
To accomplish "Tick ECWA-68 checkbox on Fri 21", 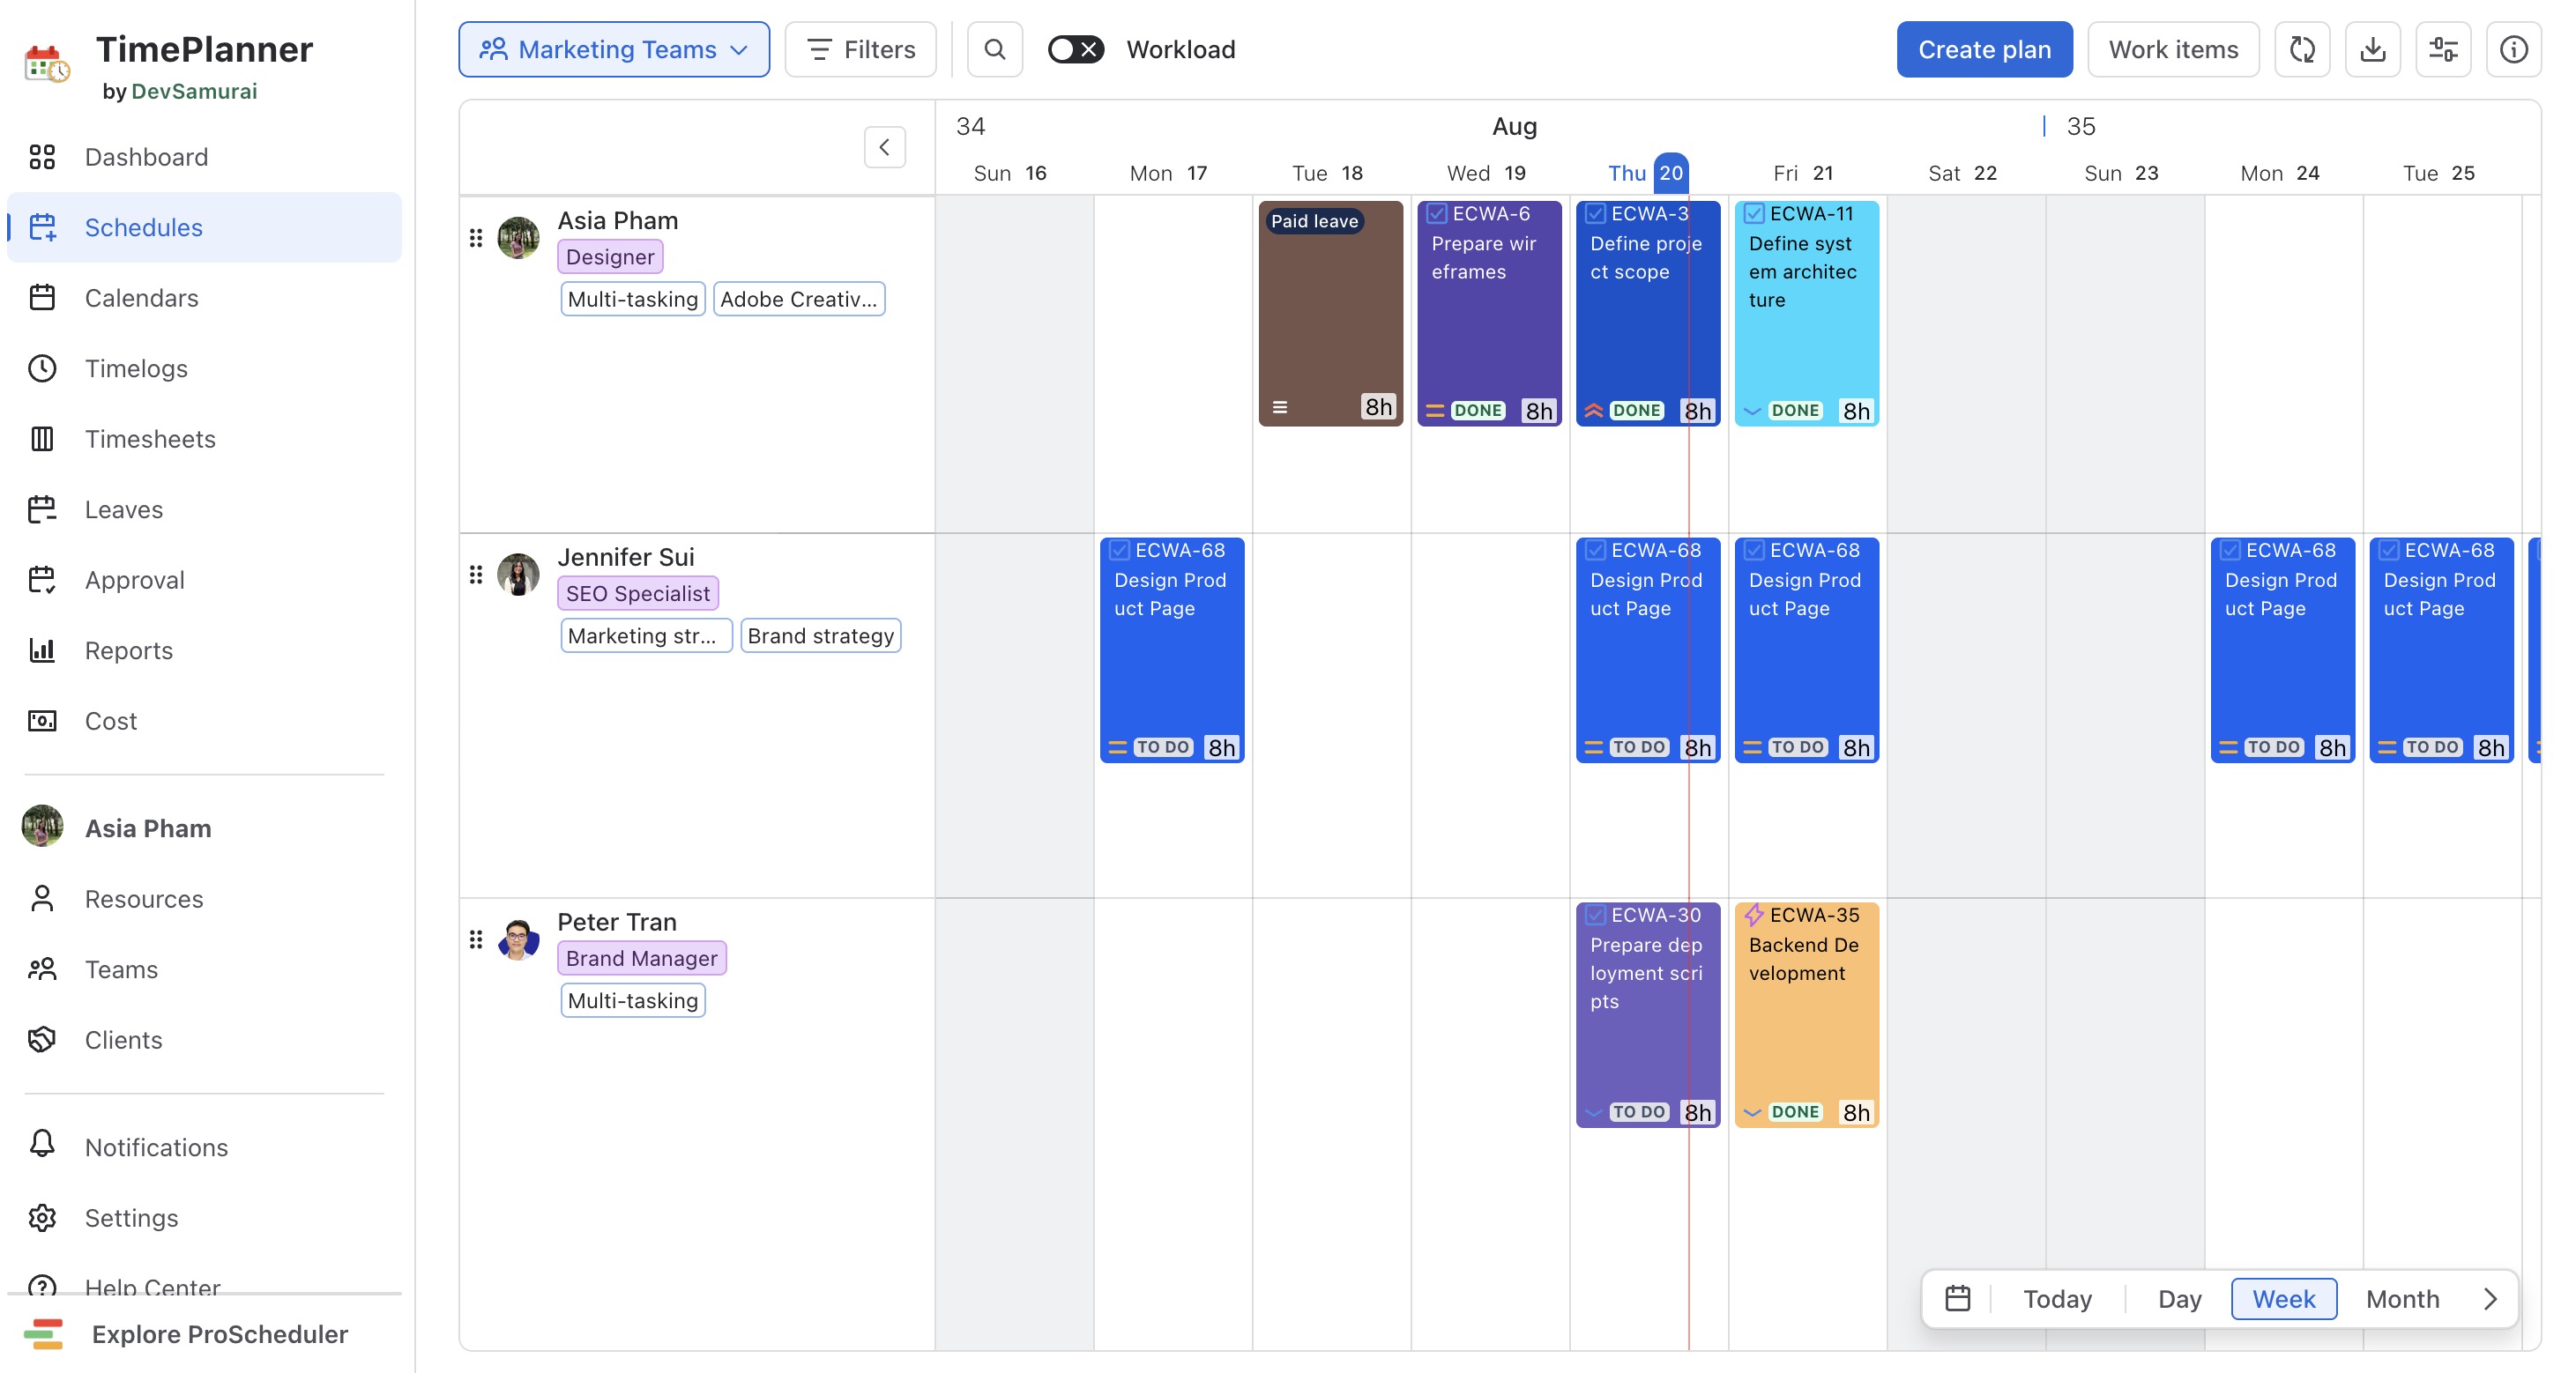I will pos(1754,551).
